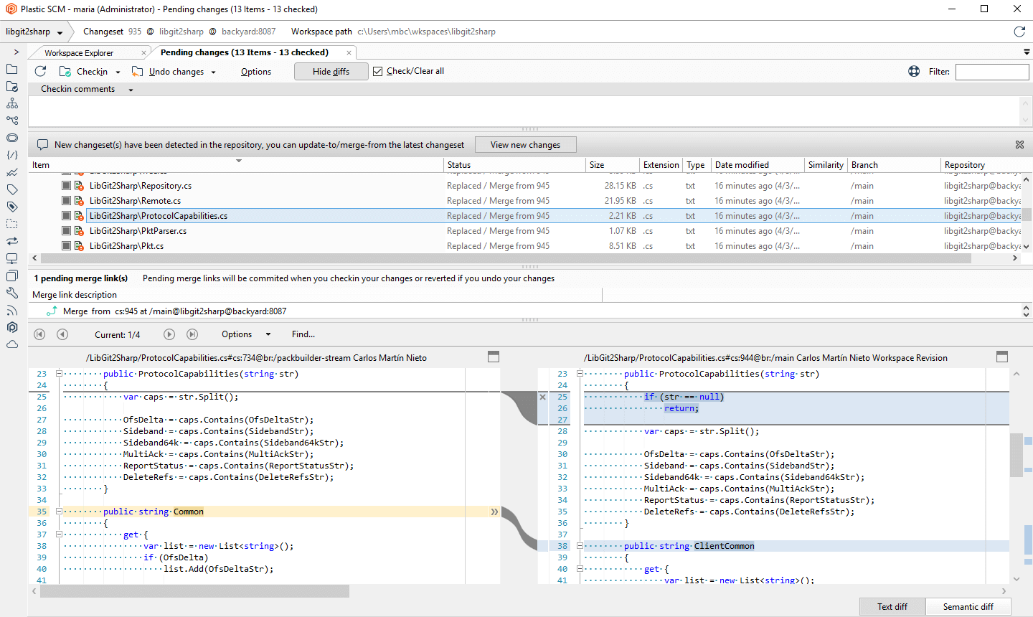Viewport: 1033px width, 617px height.
Task: Open Checkin dropdown arrow
Action: pos(118,72)
